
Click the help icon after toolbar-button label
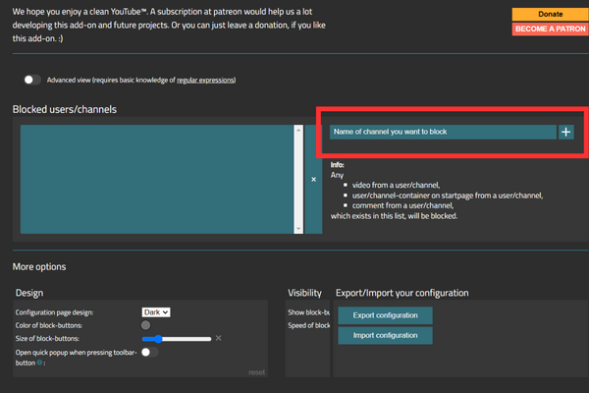pyautogui.click(x=38, y=363)
